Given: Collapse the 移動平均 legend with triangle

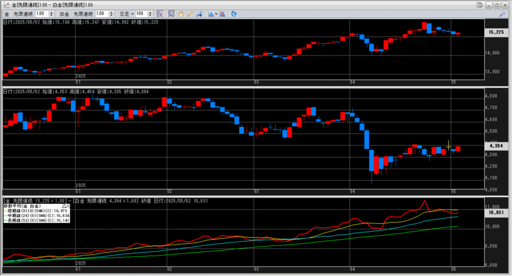Looking at the screenshot, I should coord(63,206).
